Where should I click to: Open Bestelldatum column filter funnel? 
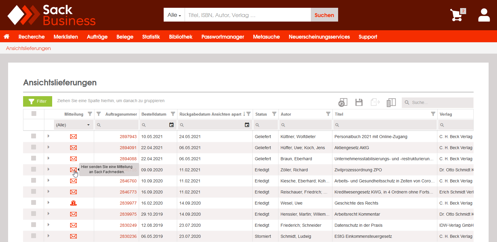point(173,114)
